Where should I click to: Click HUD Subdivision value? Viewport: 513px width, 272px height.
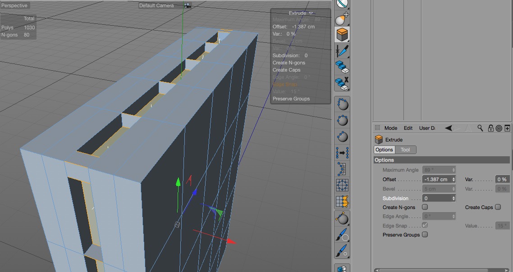(306, 55)
